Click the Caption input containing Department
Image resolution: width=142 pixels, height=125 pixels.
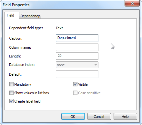(x=77, y=38)
